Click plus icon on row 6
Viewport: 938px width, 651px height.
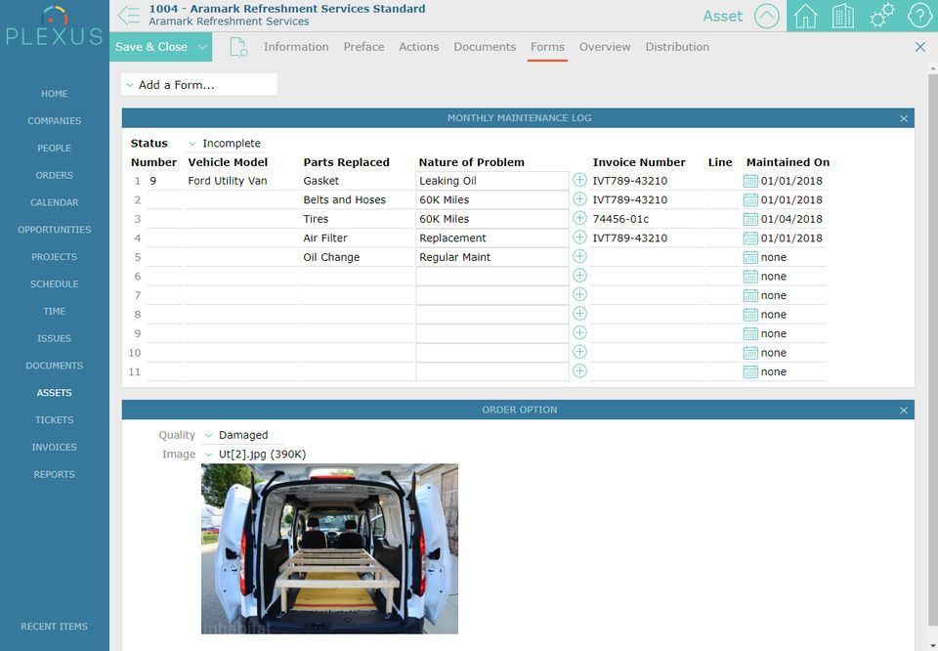pos(579,276)
